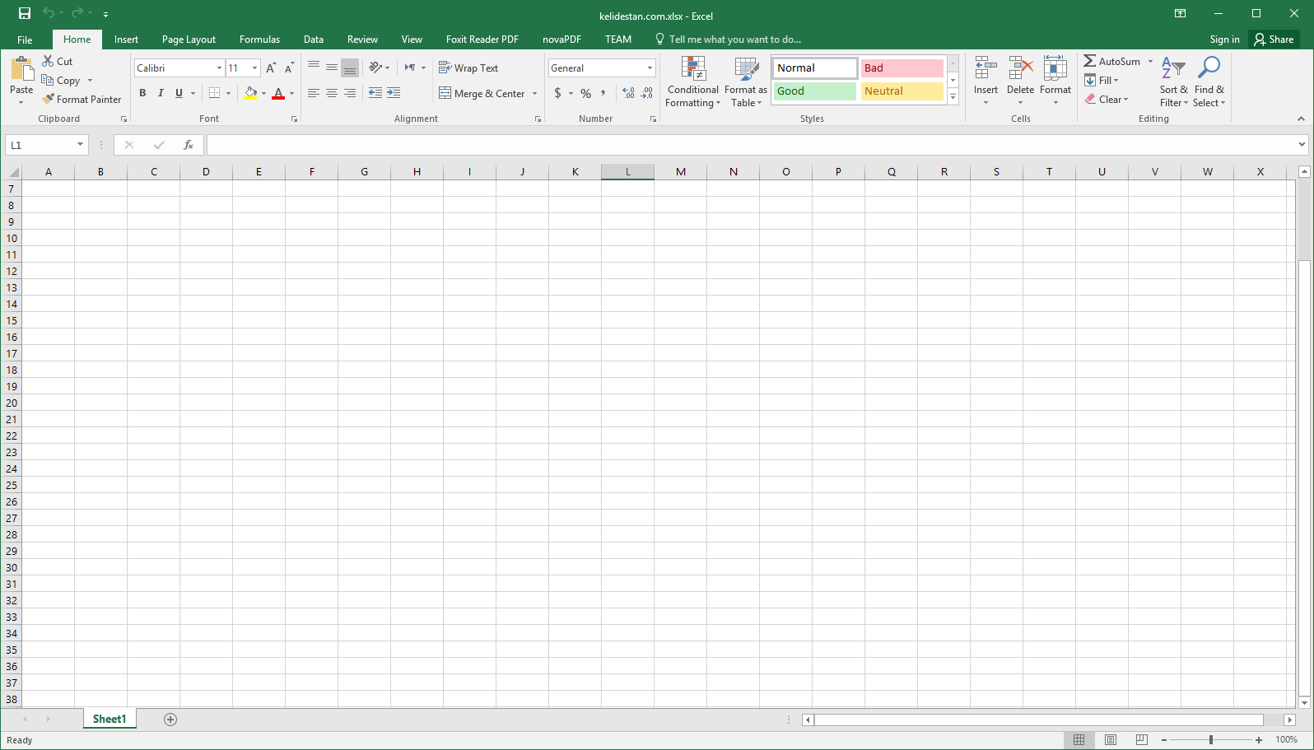Viewport: 1314px width, 750px height.
Task: Open Find & Select menu
Action: pos(1209,82)
